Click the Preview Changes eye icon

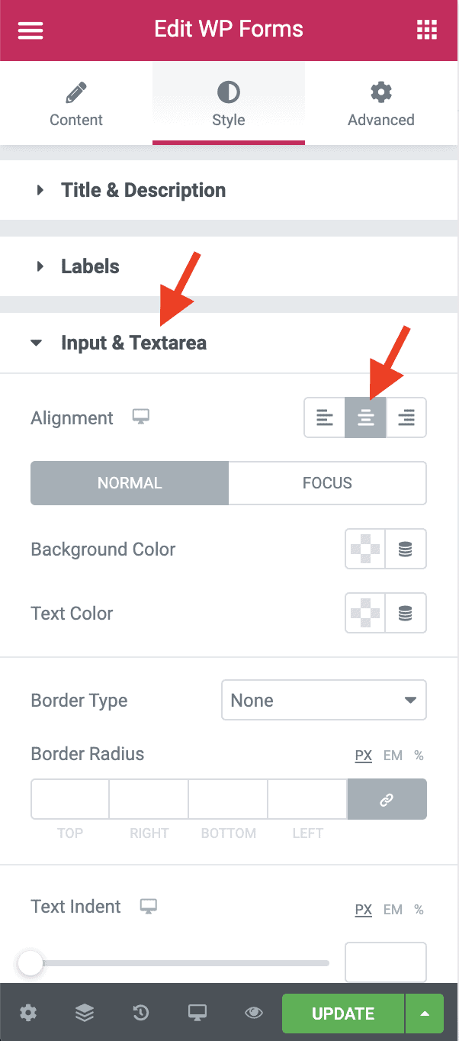point(254,1013)
